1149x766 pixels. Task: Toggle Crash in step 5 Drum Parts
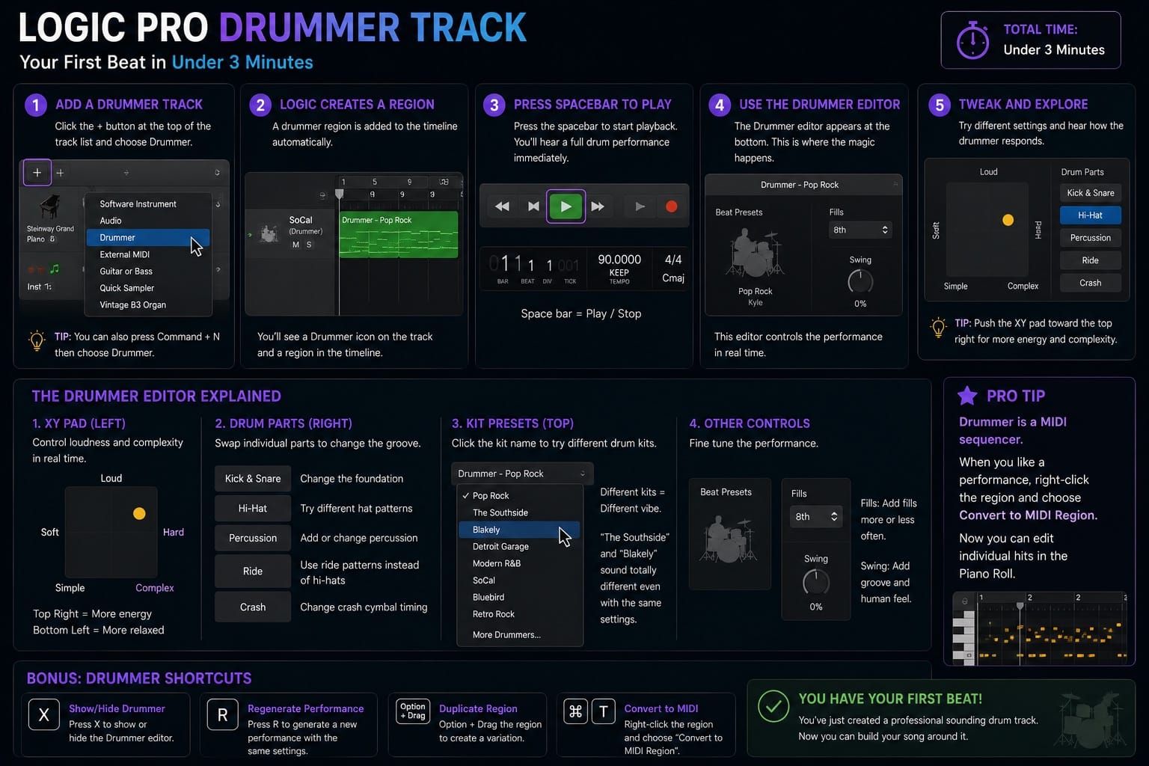tap(1091, 283)
